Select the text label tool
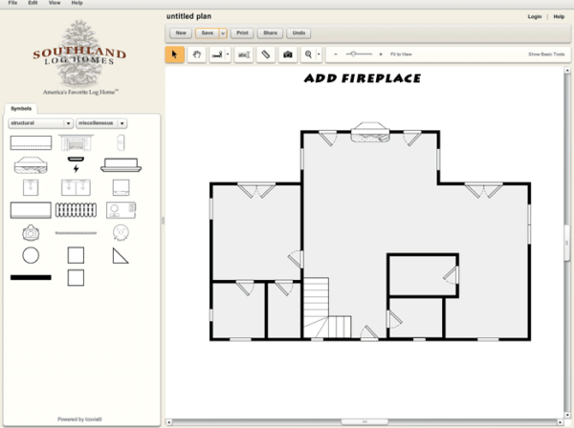574x428 pixels. (x=244, y=54)
